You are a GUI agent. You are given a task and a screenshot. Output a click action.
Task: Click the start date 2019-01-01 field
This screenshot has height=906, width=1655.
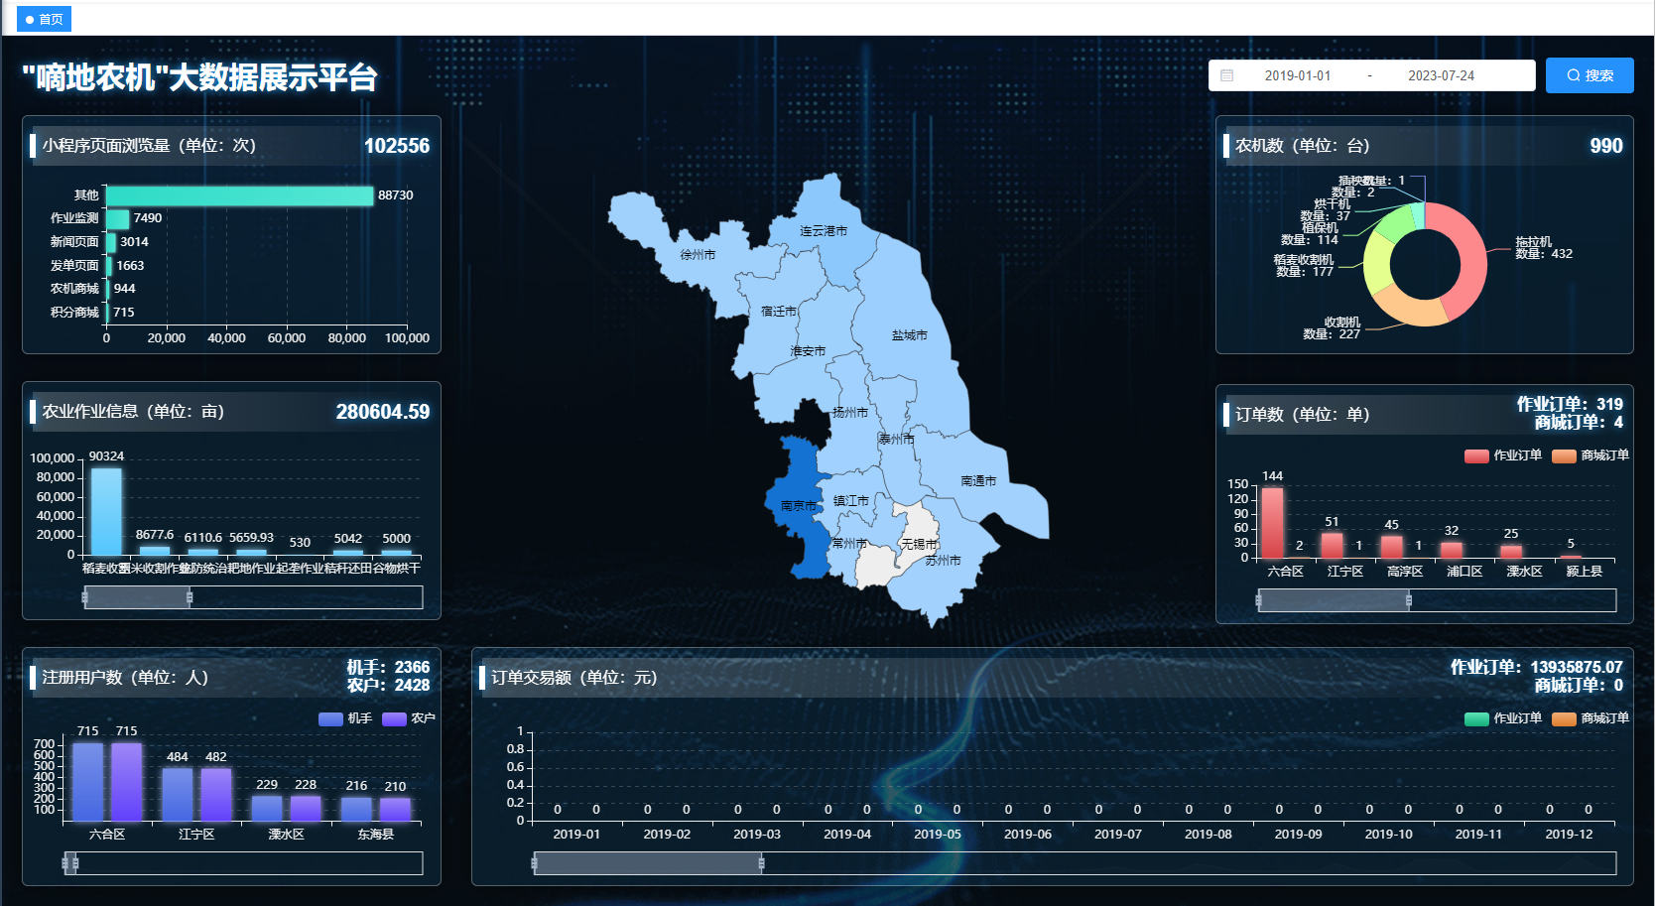(1297, 75)
